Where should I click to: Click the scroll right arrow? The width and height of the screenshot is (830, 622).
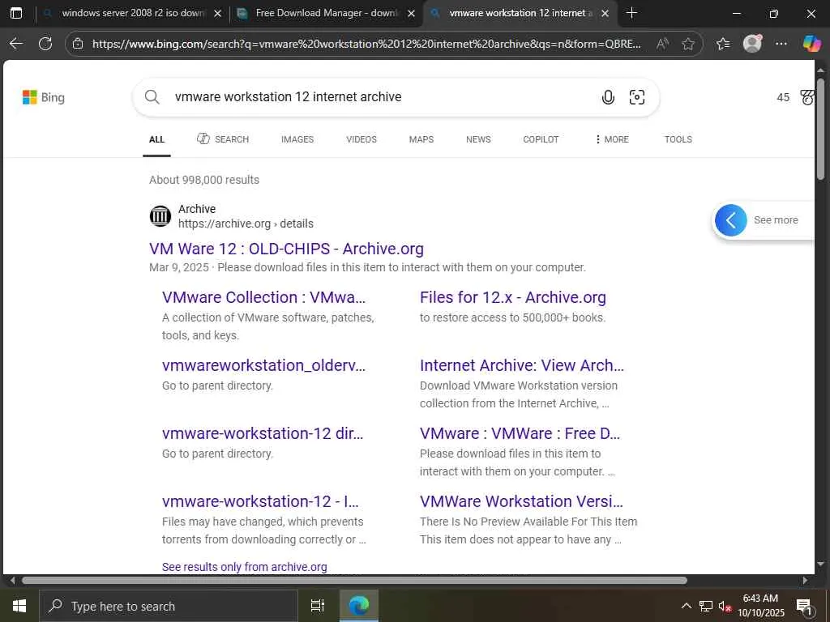tap(806, 580)
